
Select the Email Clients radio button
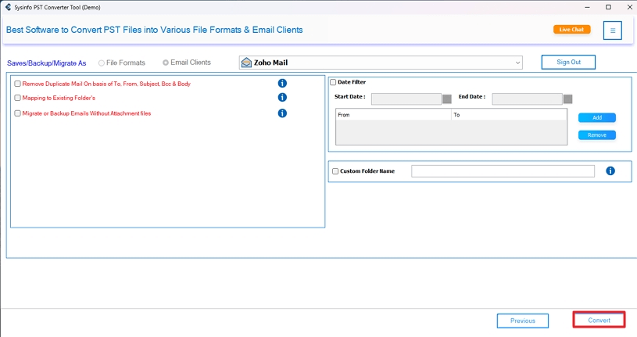point(166,63)
